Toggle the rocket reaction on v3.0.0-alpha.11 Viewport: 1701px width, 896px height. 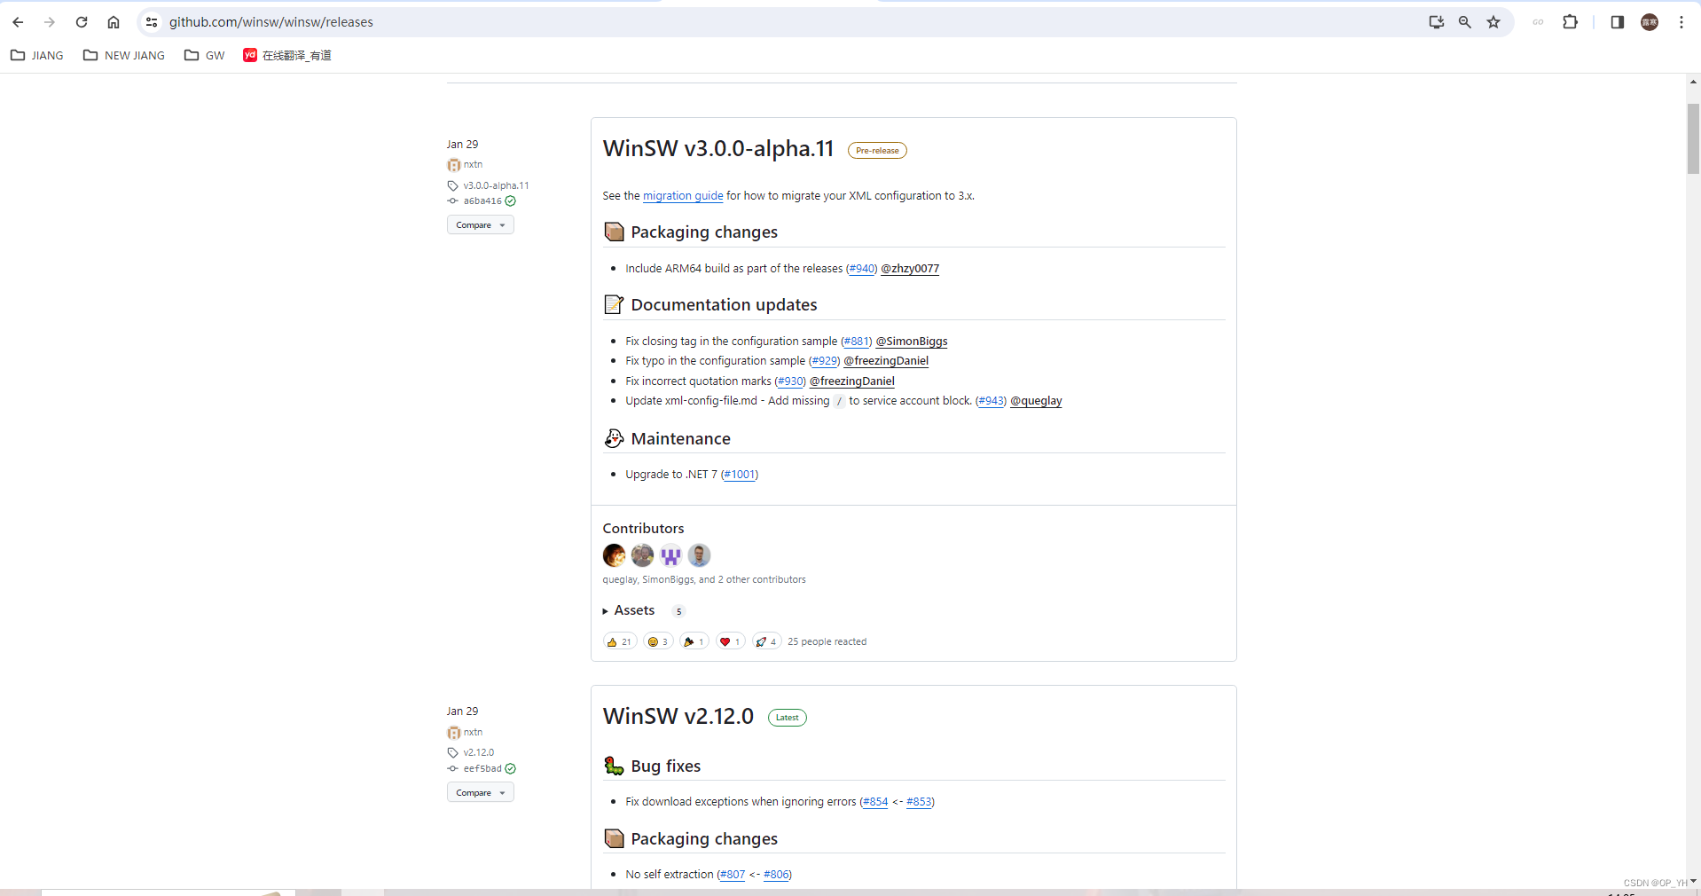(765, 641)
